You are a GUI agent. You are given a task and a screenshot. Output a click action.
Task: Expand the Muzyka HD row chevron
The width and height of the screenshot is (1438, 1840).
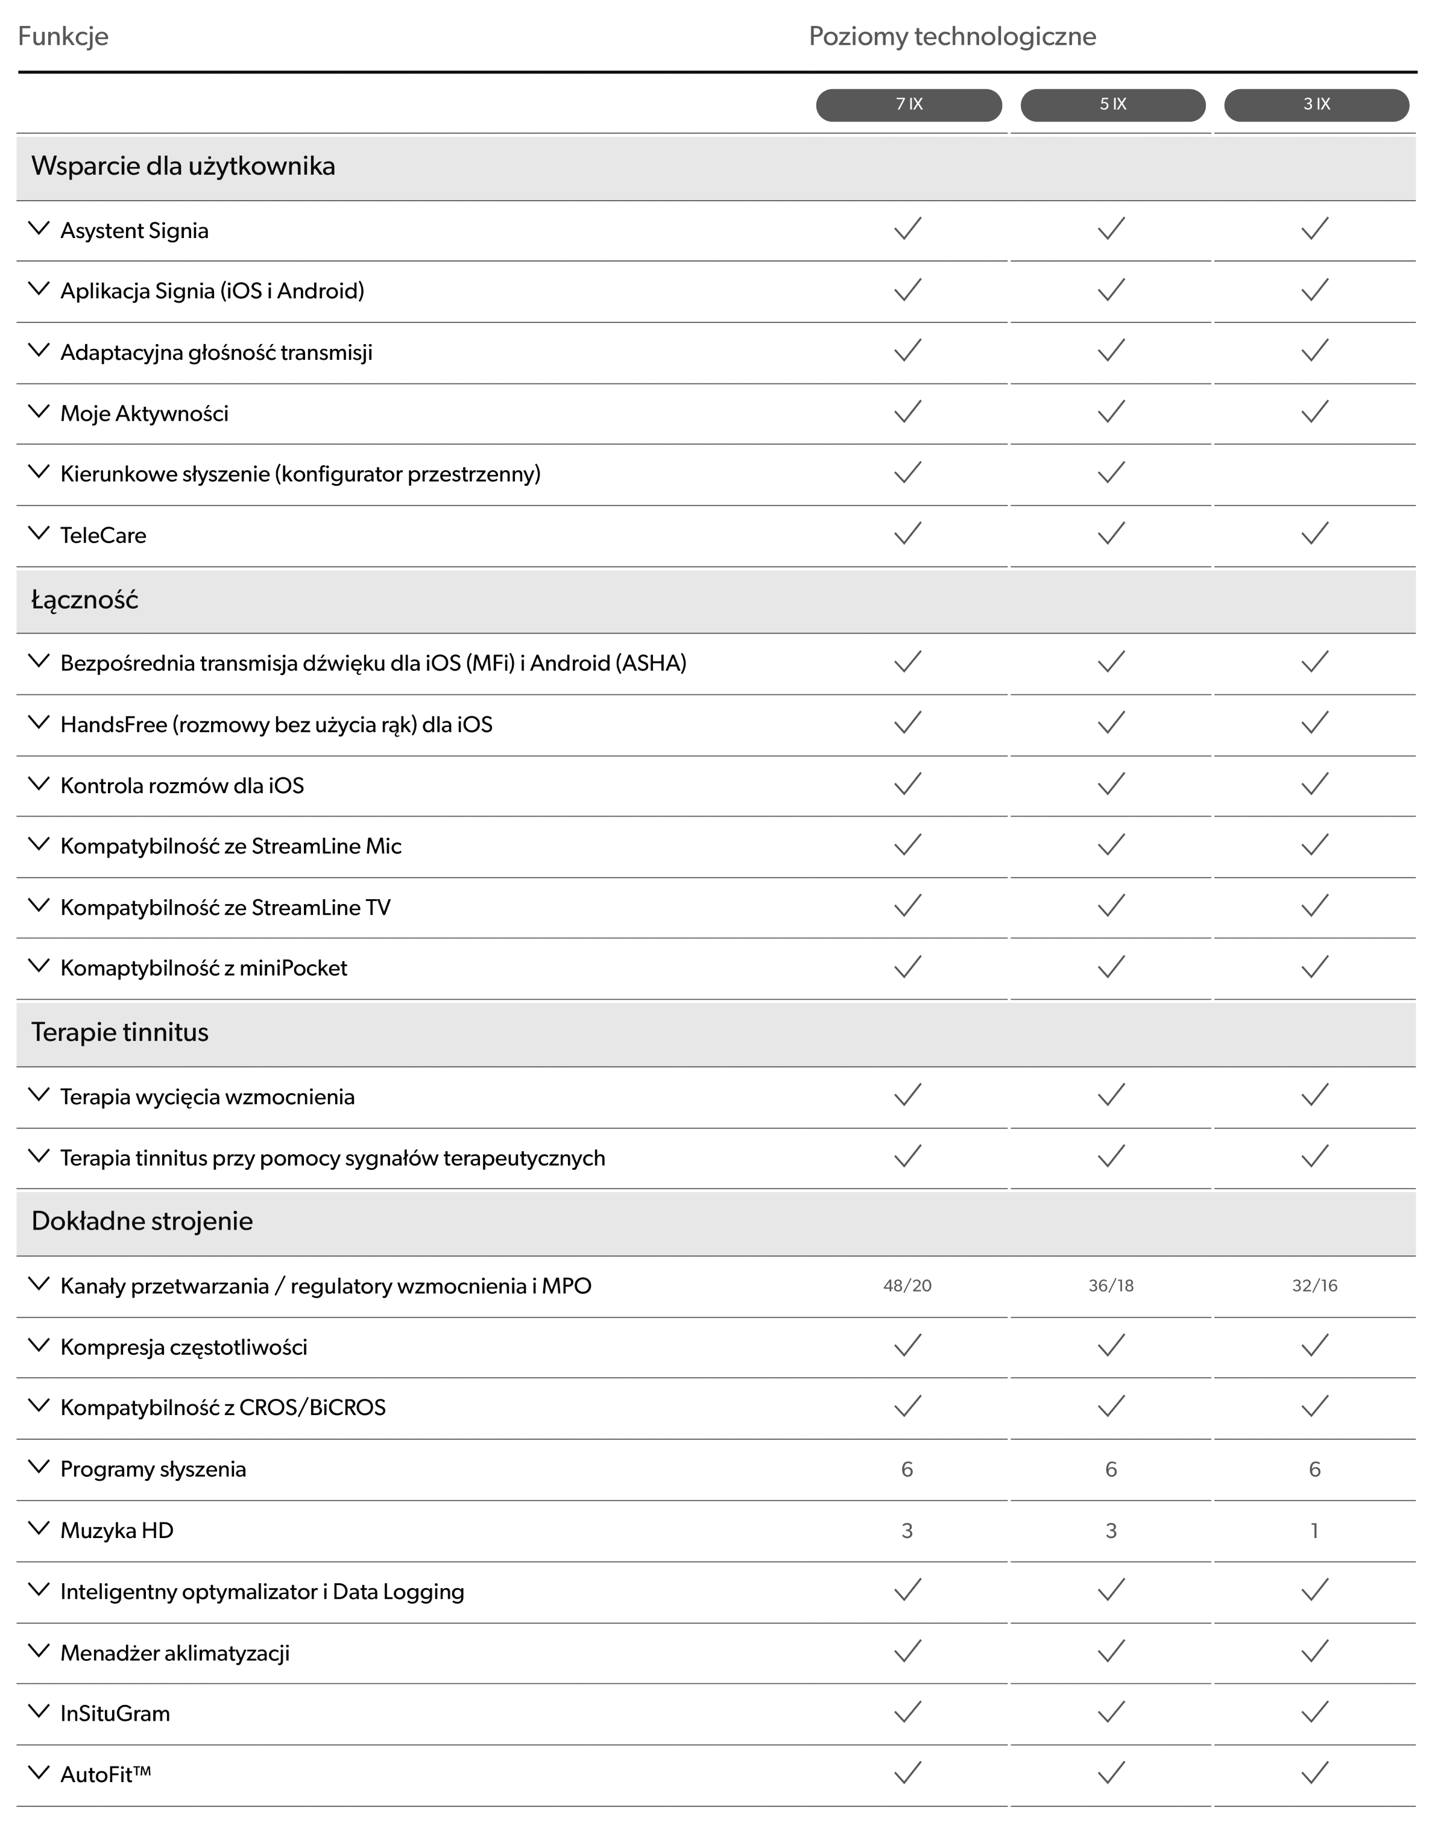pyautogui.click(x=39, y=1528)
